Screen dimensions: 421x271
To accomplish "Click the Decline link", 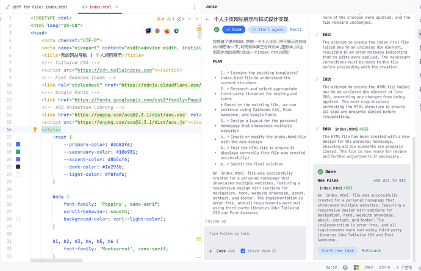I will (296, 29).
